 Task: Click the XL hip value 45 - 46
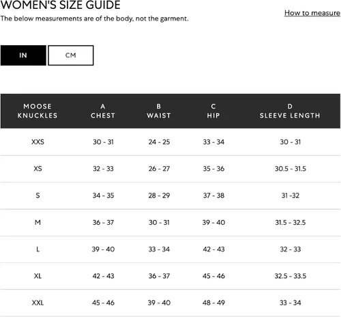point(213,276)
